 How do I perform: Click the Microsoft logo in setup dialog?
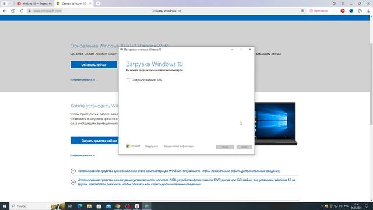133,146
